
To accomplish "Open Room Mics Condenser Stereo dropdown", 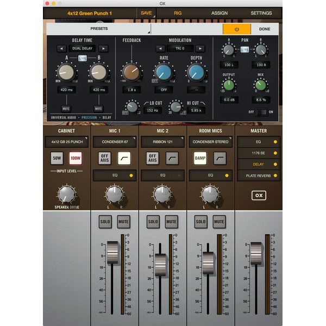I will coord(210,142).
